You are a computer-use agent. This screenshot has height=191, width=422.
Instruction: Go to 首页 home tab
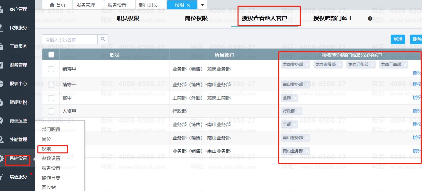click(x=57, y=5)
